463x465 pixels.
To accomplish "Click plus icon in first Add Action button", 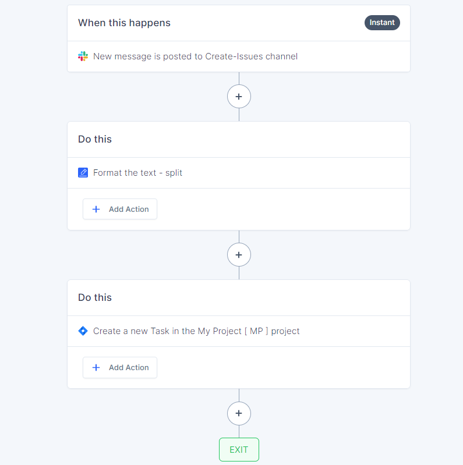I will tap(96, 210).
